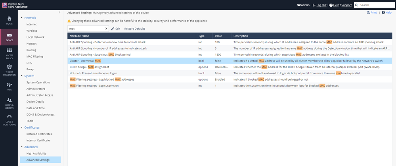Screen dimensions: 396x166
Task: Select Advanced Settings in sidebar
Action: [40, 160]
